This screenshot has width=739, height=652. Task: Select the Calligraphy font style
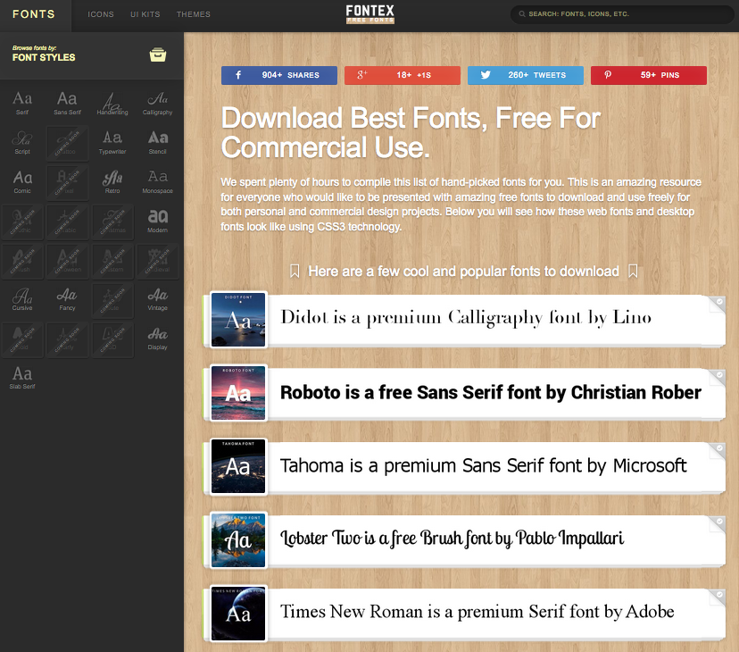157,104
